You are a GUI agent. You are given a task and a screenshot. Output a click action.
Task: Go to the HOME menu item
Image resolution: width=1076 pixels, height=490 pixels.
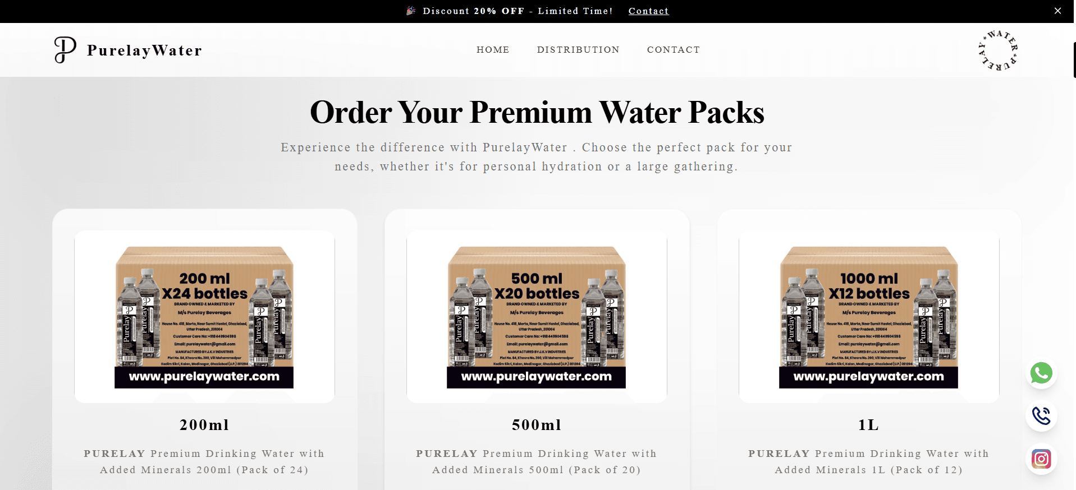tap(493, 50)
